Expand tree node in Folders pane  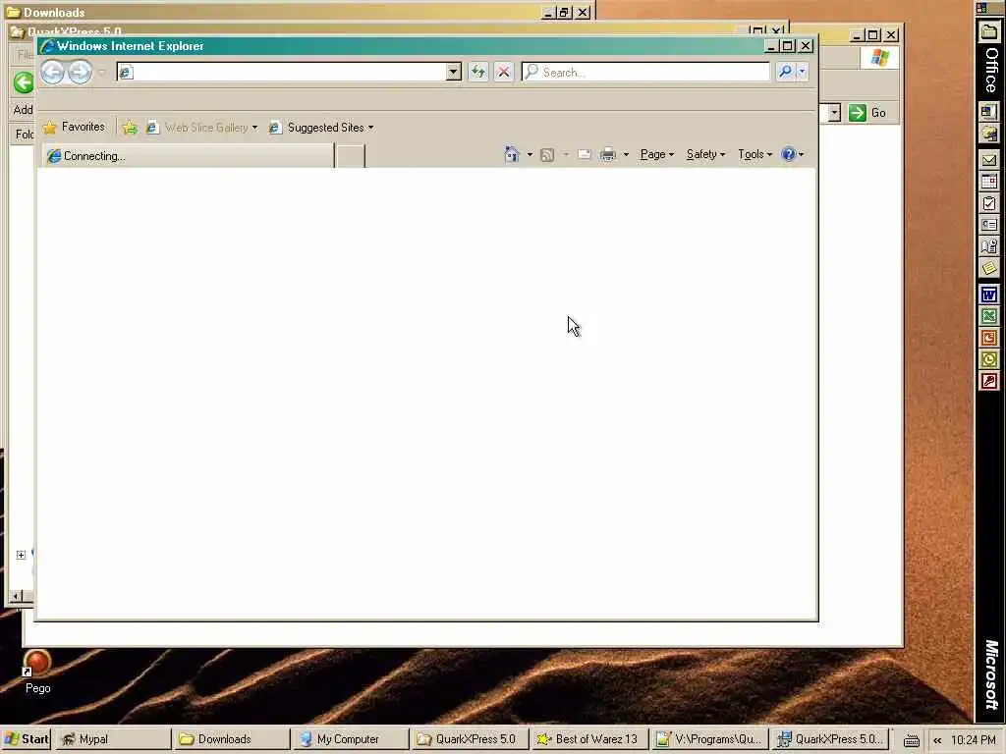[21, 555]
